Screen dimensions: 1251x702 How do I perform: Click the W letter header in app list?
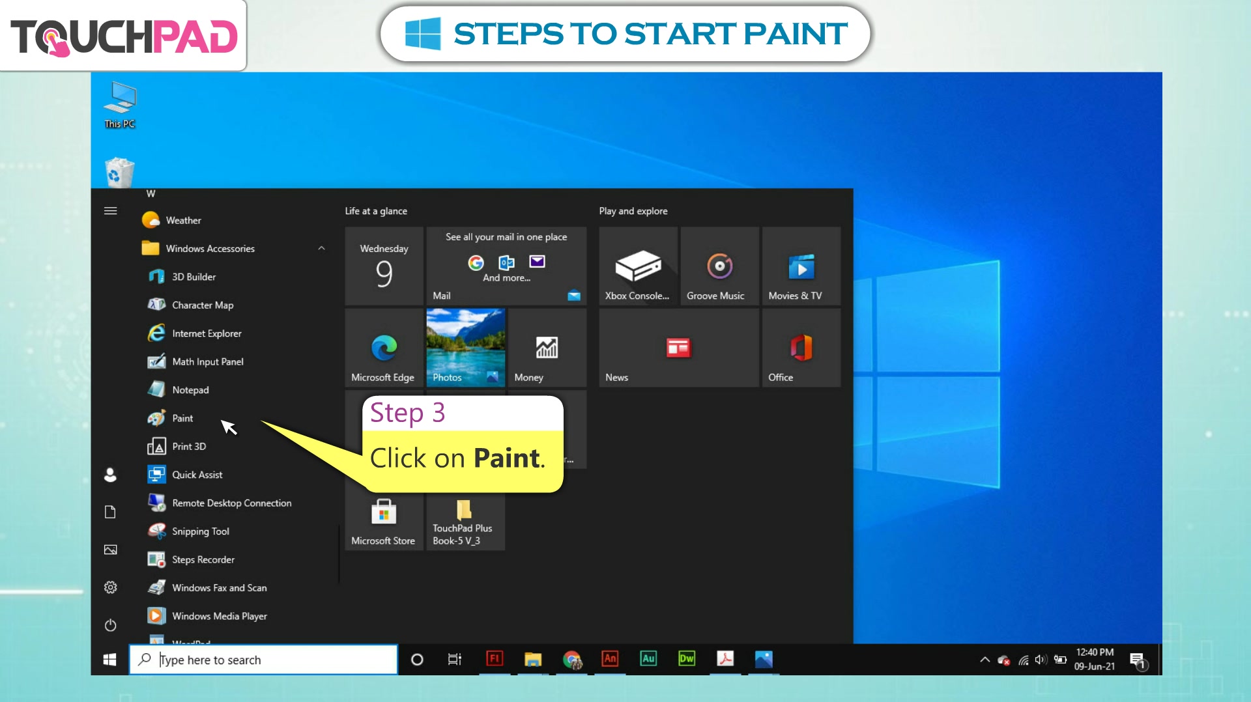click(151, 193)
